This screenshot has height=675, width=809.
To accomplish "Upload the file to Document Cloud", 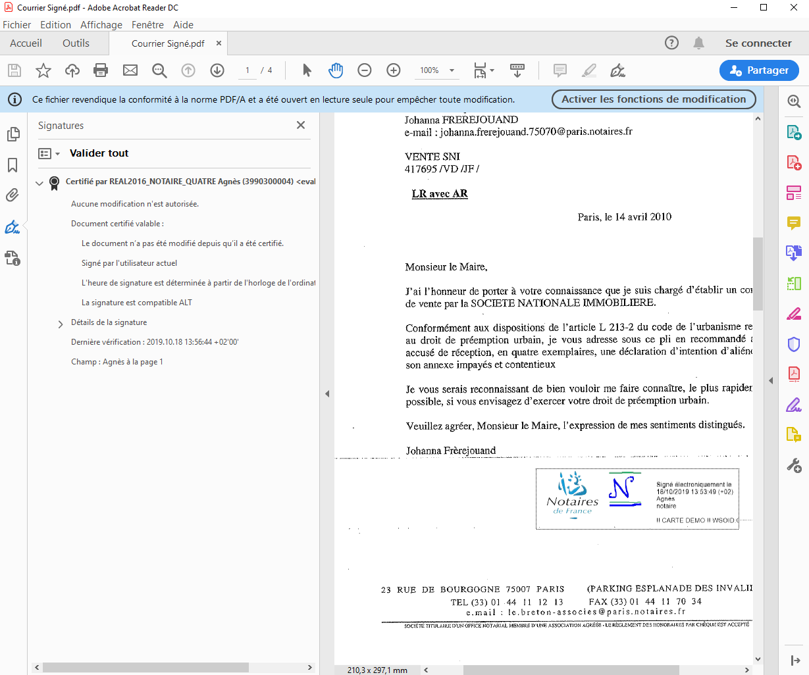I will (72, 70).
